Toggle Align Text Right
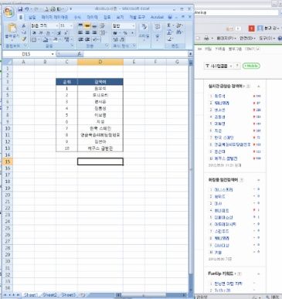Image resolution: width=282 pixels, height=299 pixels. click(94, 32)
